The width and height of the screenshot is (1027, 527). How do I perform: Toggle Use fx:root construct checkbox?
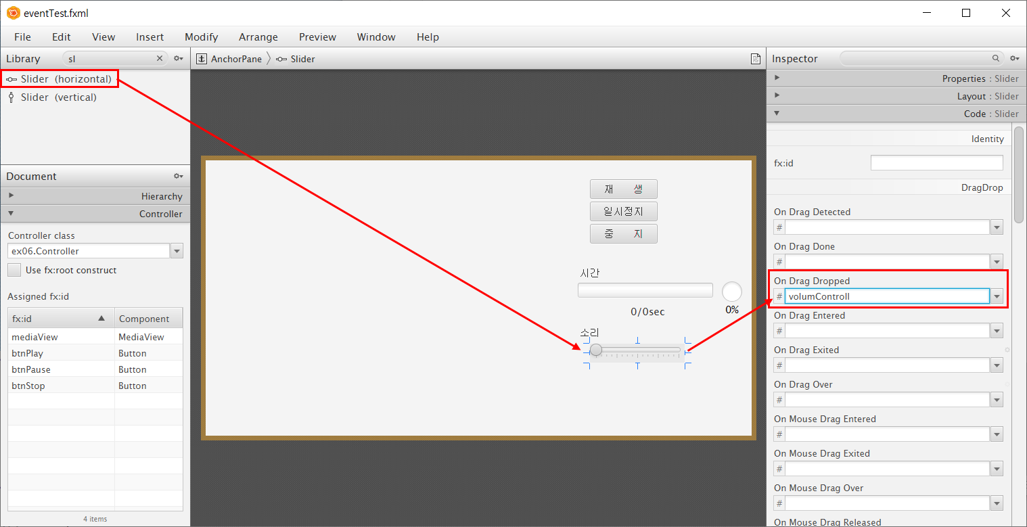14,270
